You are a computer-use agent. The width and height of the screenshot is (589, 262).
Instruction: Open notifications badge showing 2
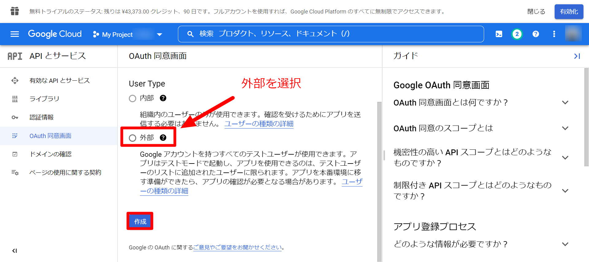tap(517, 34)
